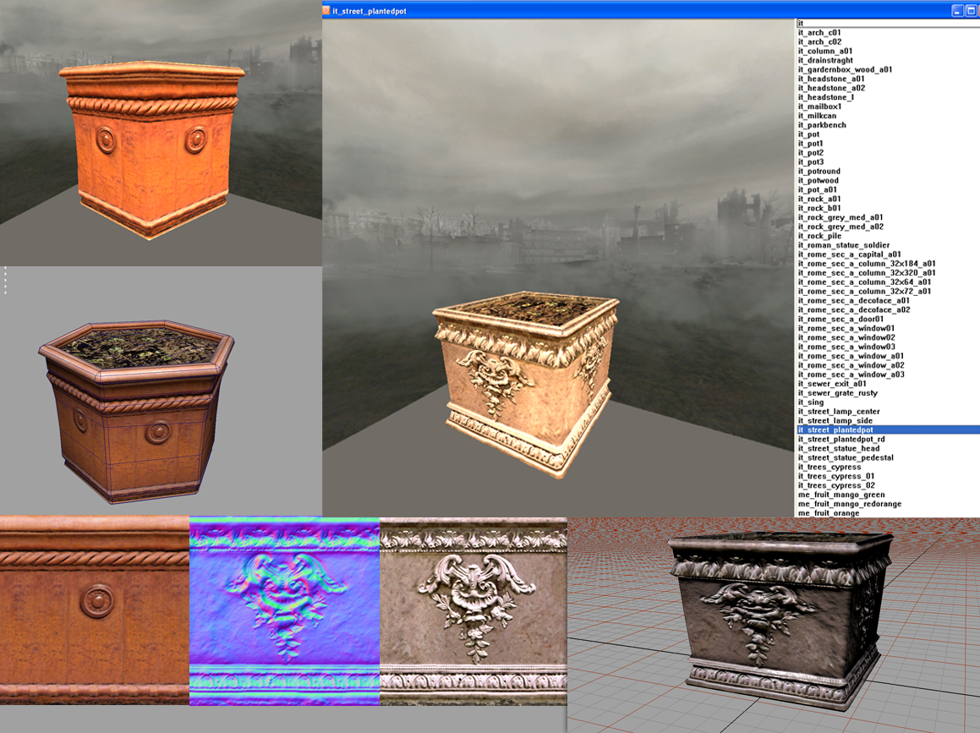Pick me_fruit_mango_green in the list
Image resolution: width=980 pixels, height=733 pixels.
coord(841,495)
